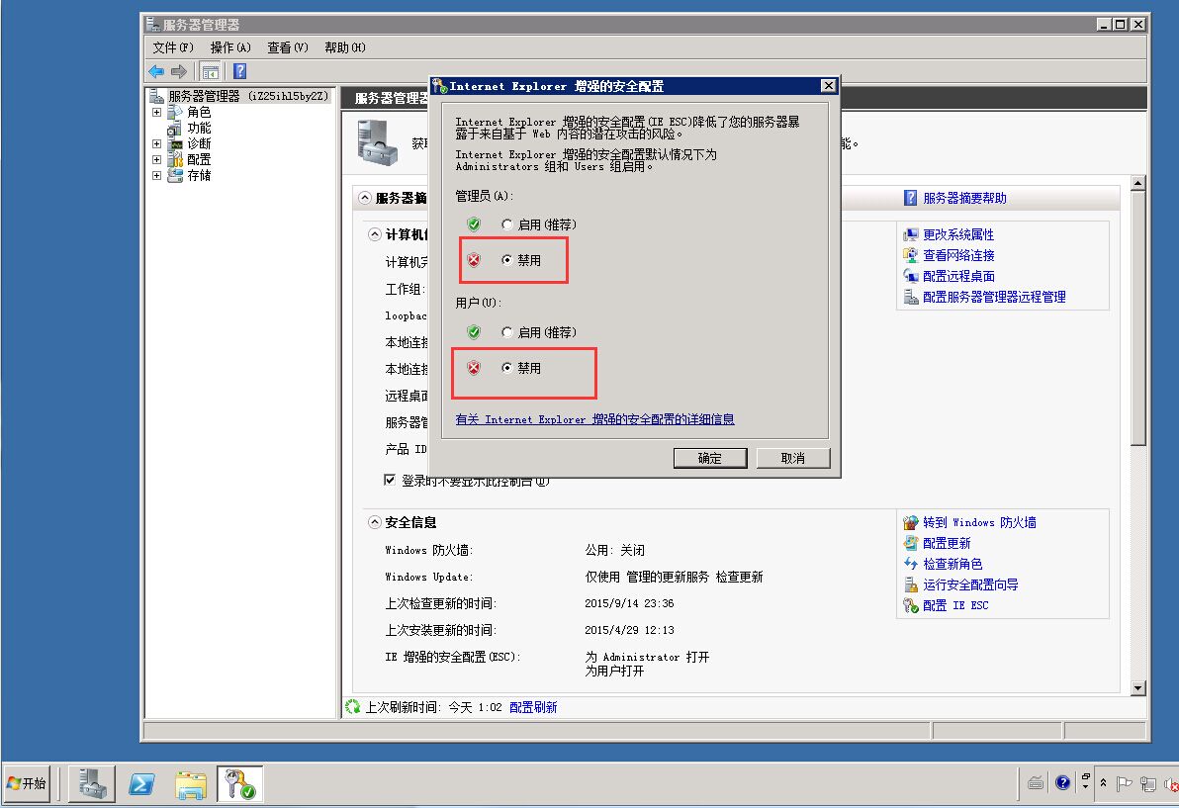Expand the 角色 tree node
This screenshot has width=1179, height=808.
[x=156, y=112]
